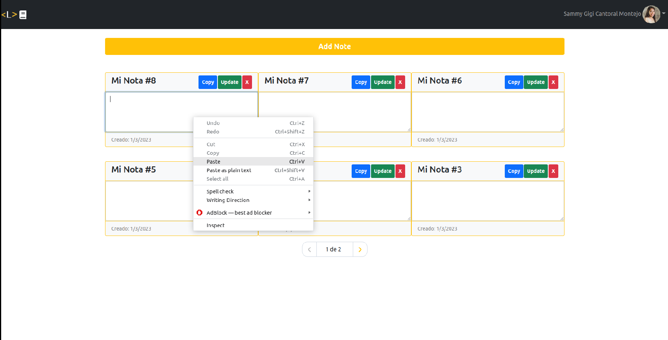
Task: Open AdBlock — best ad blocker submenu
Action: pos(253,213)
